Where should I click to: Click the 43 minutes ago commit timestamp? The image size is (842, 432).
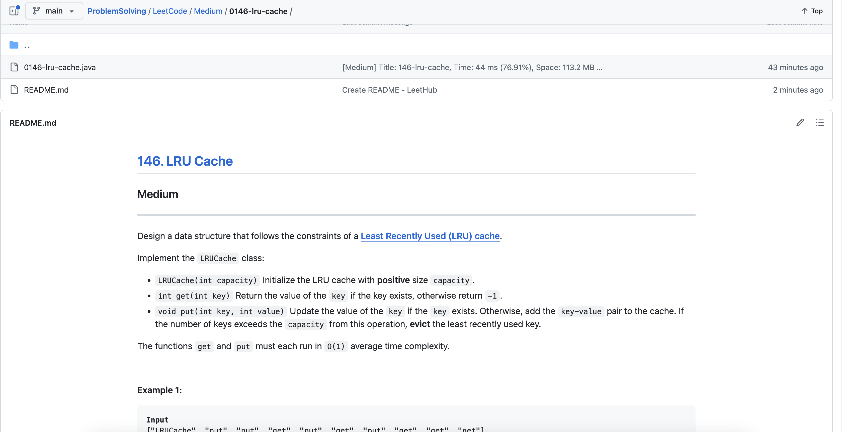coord(795,67)
